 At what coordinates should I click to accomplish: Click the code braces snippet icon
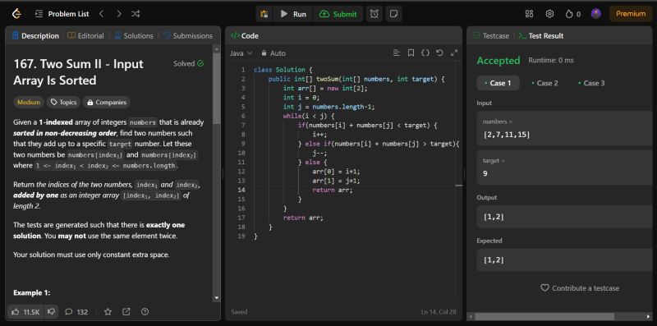(425, 53)
